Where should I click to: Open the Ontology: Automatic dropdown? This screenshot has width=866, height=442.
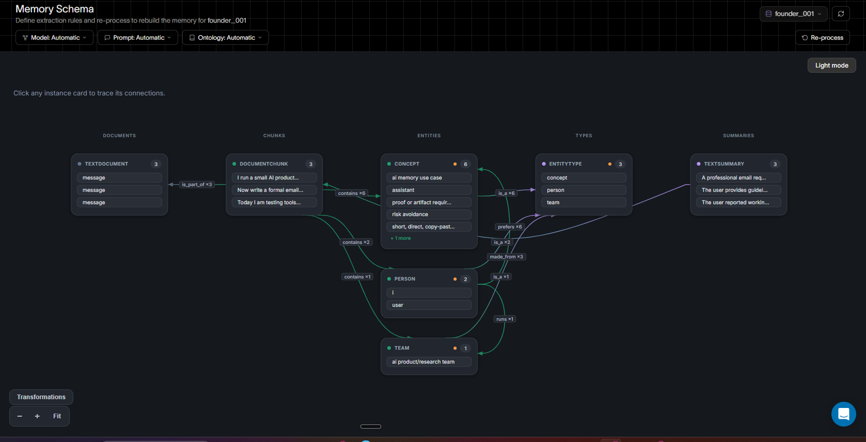(226, 38)
